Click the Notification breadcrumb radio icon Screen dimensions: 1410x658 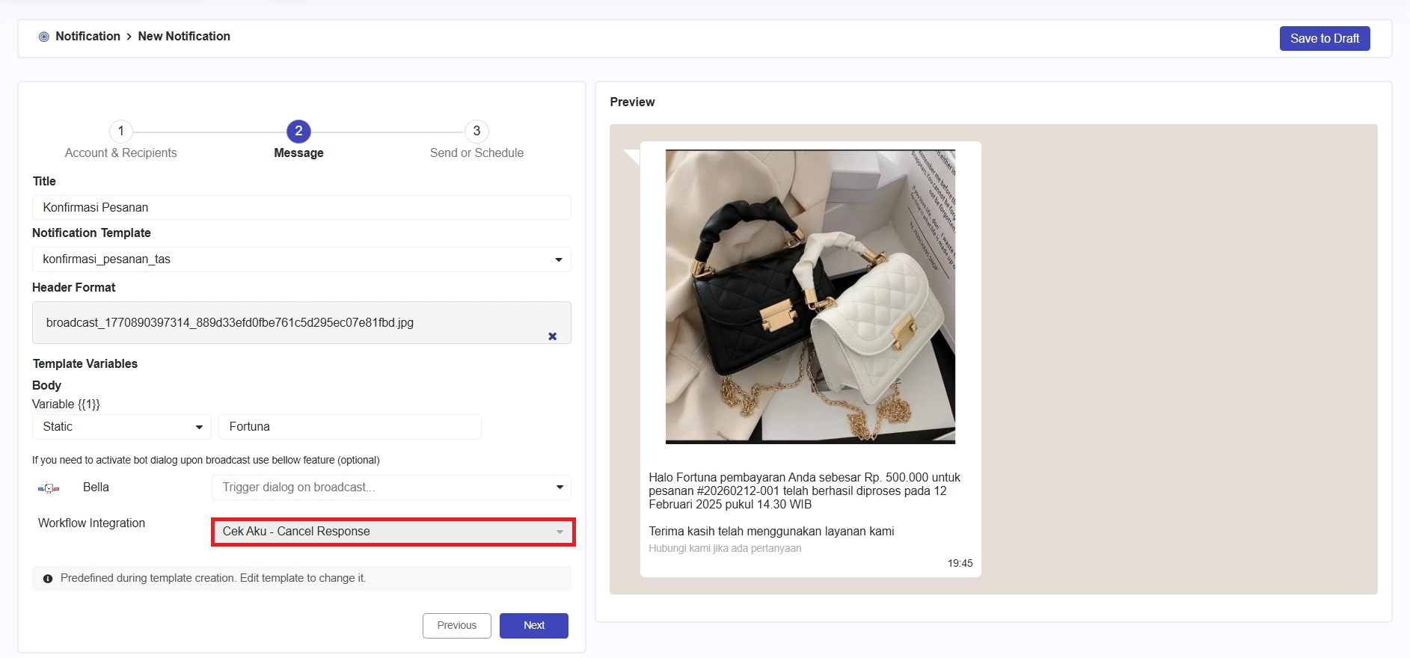click(x=44, y=37)
